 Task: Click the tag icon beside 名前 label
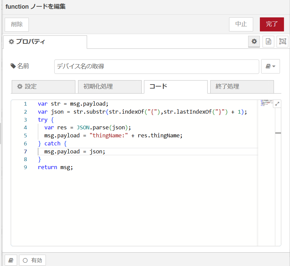(13, 66)
